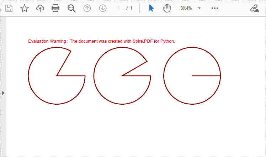Print the document with printer icon

click(x=55, y=8)
